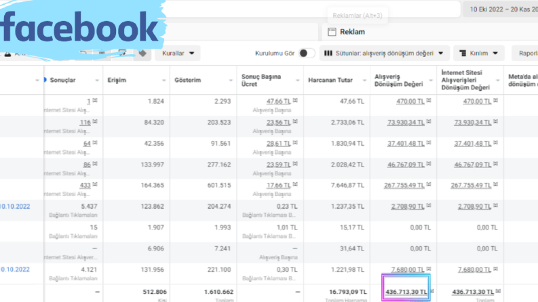
Task: Click the 23,59 TL cost link
Action: pos(279,165)
